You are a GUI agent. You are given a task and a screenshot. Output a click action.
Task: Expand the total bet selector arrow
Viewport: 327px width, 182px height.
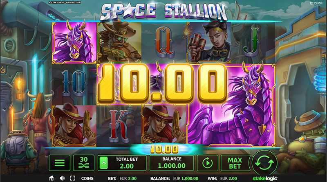pyautogui.click(x=104, y=163)
